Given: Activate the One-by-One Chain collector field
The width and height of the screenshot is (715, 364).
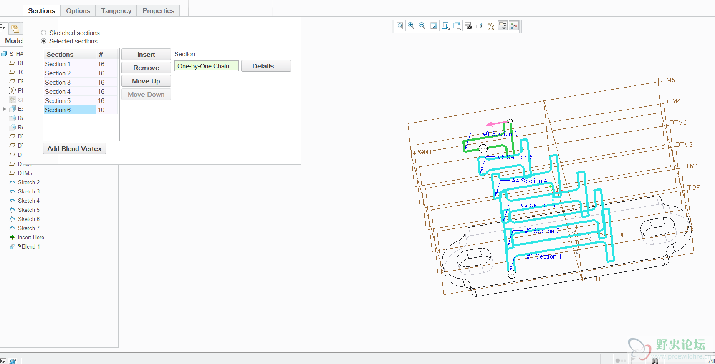Looking at the screenshot, I should pyautogui.click(x=207, y=66).
